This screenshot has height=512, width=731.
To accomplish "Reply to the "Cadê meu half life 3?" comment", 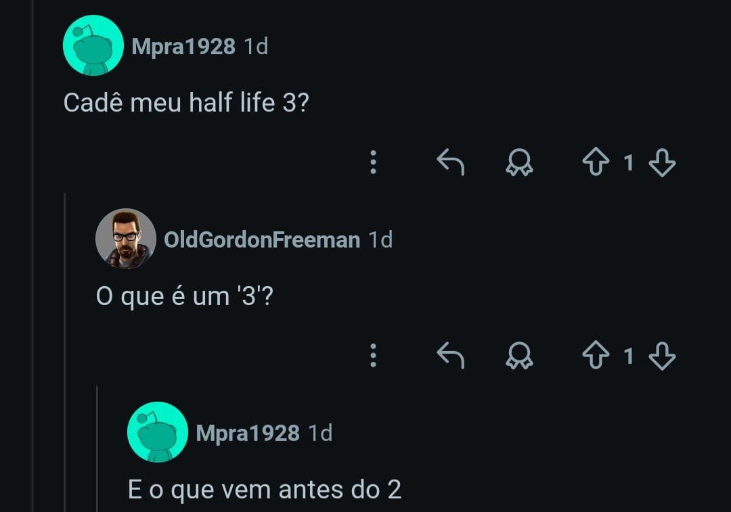I will 451,163.
